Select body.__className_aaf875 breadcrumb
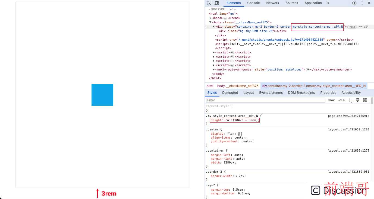Image resolution: width=374 pixels, height=199 pixels. pyautogui.click(x=238, y=86)
